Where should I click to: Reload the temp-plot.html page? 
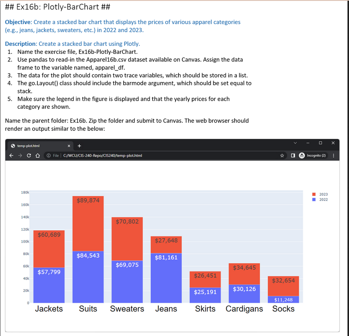[29, 155]
